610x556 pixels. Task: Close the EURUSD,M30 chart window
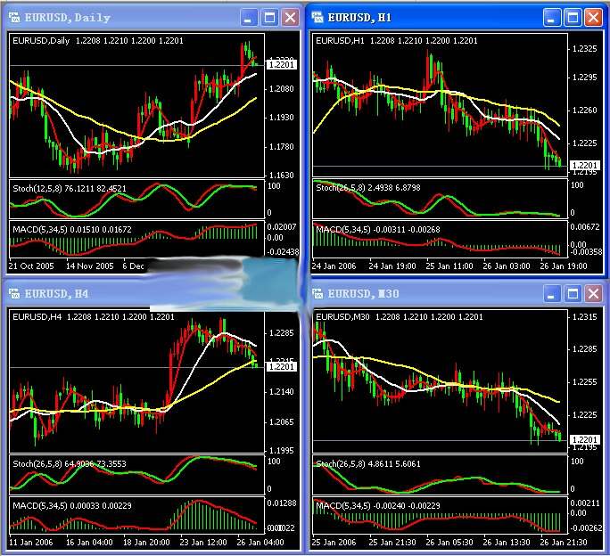point(593,294)
